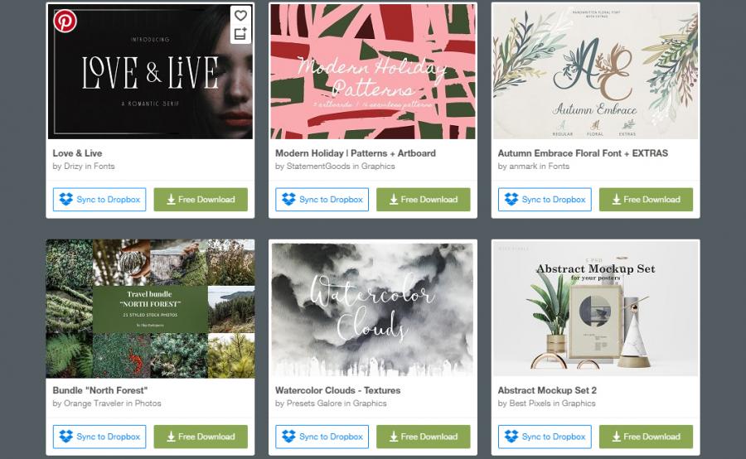Go to Fonts category under Autumn Embrace
Viewport: 746px width, 459px height.
click(559, 166)
